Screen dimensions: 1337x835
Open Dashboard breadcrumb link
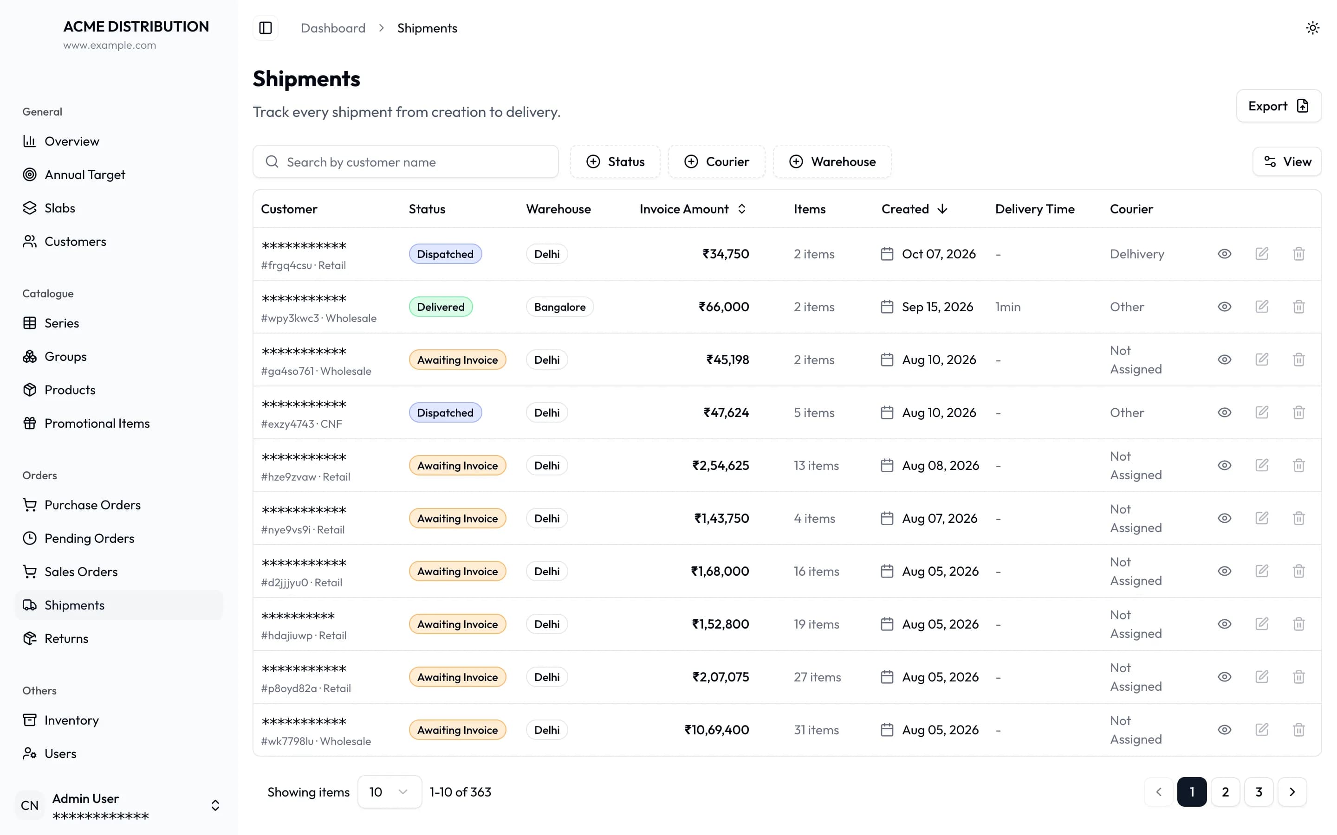[333, 28]
